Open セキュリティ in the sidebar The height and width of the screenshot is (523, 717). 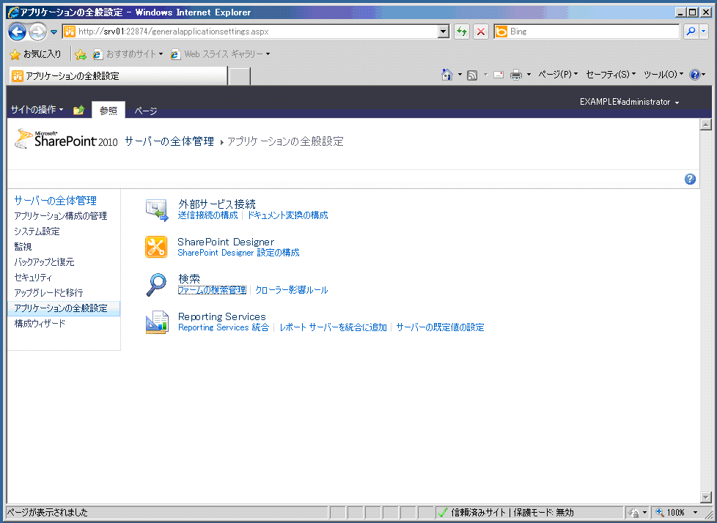(x=34, y=278)
